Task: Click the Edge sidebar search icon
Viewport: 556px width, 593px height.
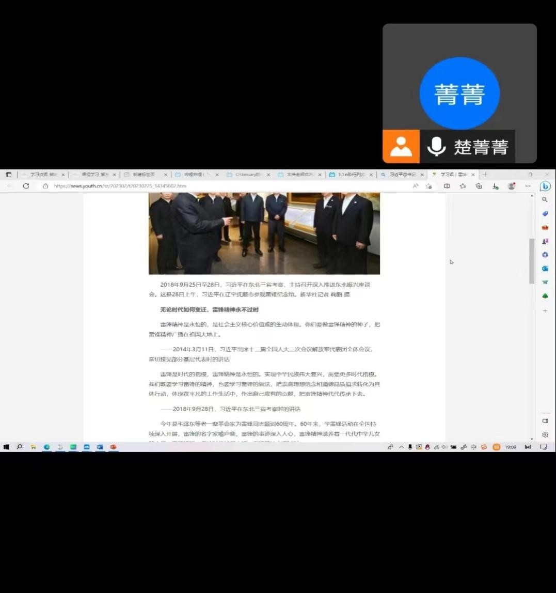Action: pos(545,200)
